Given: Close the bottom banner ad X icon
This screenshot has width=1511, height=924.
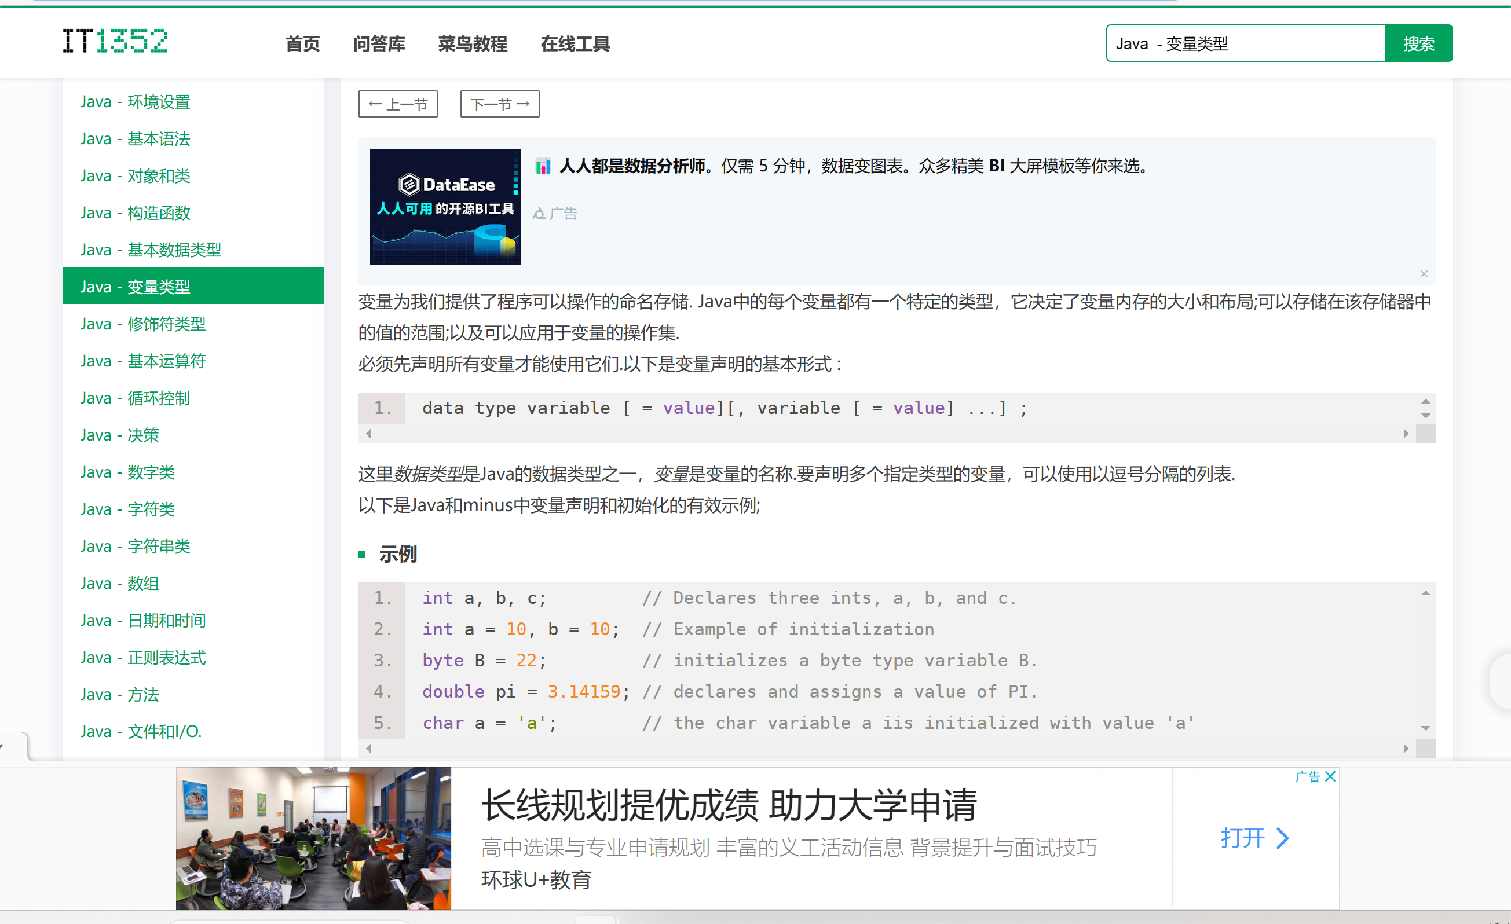Looking at the screenshot, I should (x=1330, y=776).
